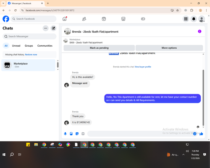Open the Chrome extensions puzzle icon

point(192,10)
